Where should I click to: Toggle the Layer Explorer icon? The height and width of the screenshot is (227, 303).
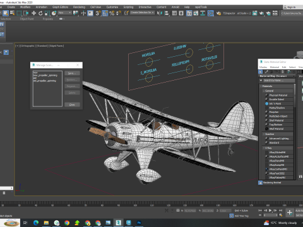tap(181, 13)
